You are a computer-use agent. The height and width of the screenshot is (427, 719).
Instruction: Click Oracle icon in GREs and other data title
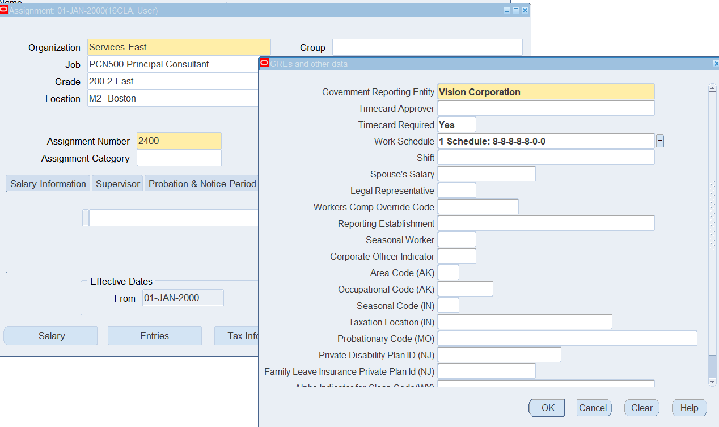264,64
